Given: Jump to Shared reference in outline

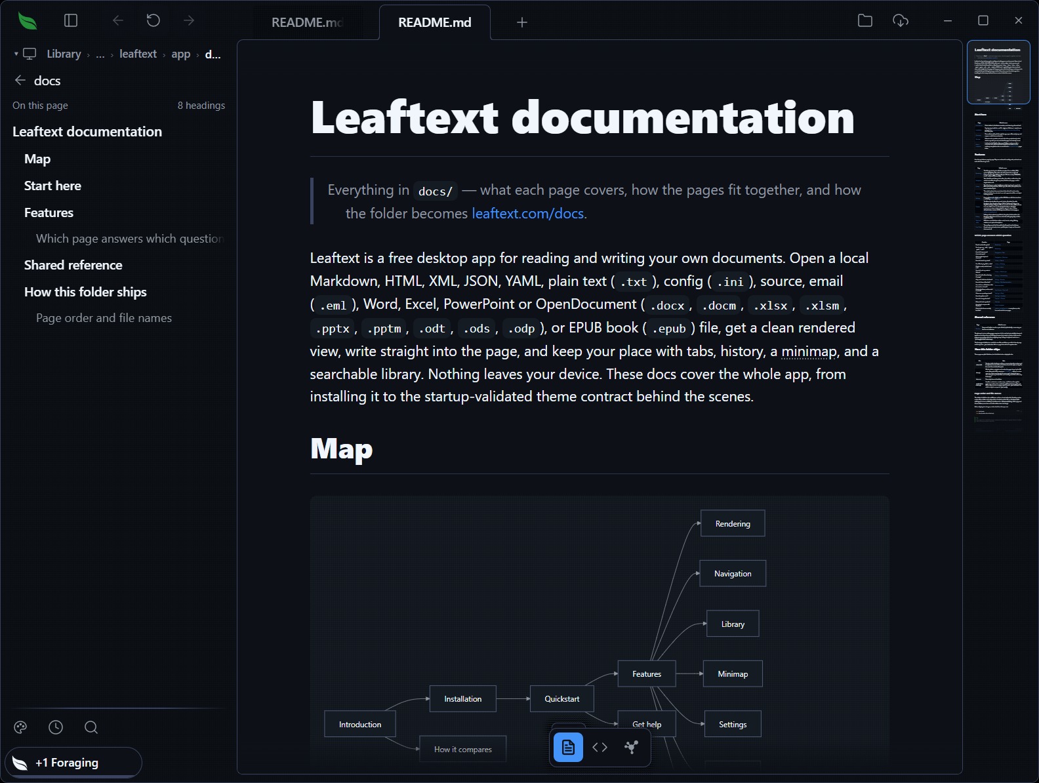Looking at the screenshot, I should (x=73, y=266).
